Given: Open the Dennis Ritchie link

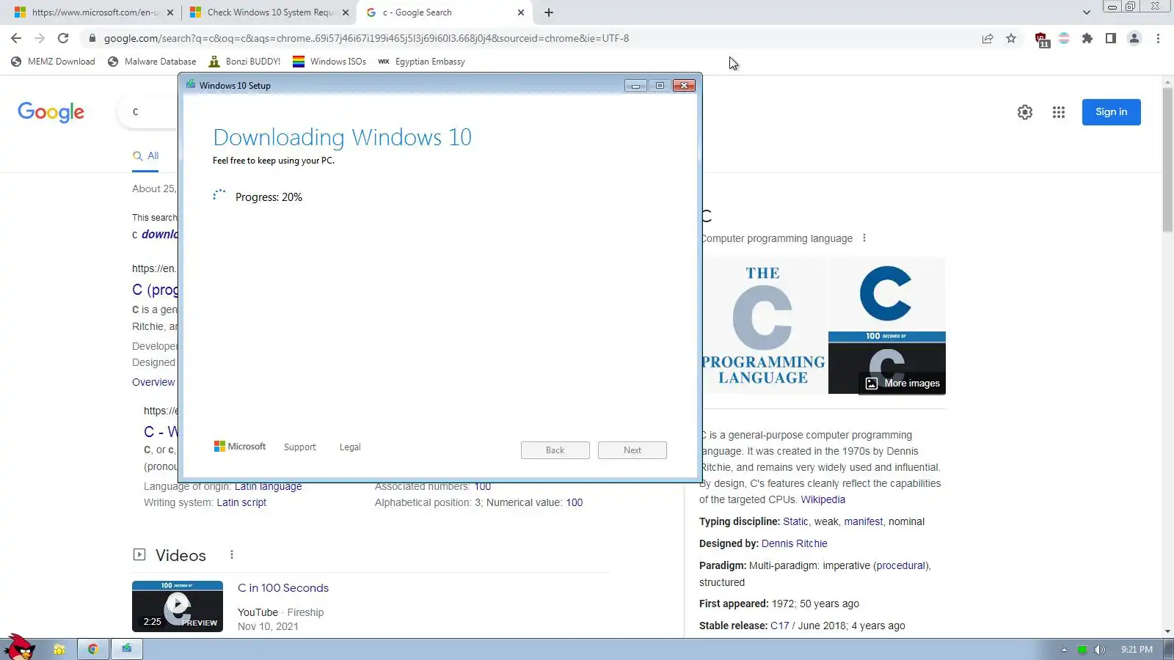Looking at the screenshot, I should point(795,543).
